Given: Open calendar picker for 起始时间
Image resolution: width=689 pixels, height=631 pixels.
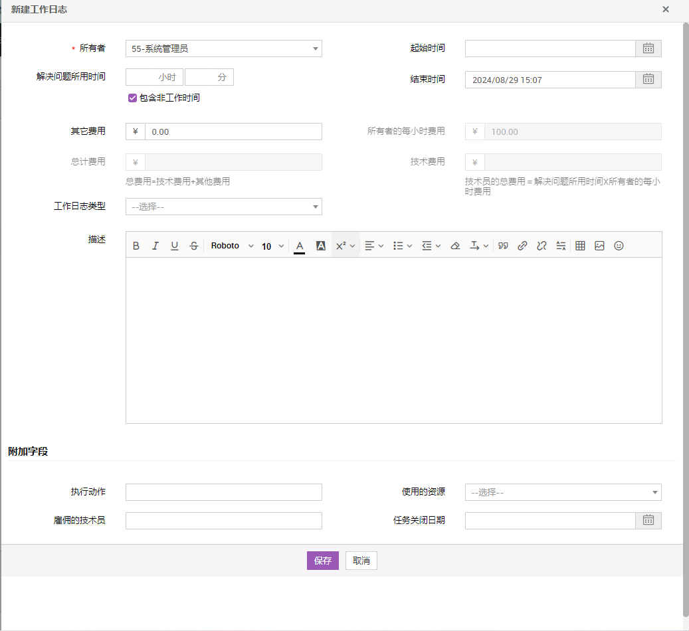Looking at the screenshot, I should (x=648, y=48).
